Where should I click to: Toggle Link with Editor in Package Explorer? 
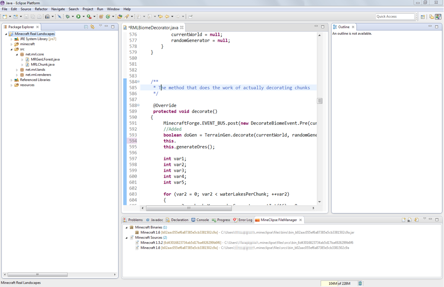pos(92,27)
